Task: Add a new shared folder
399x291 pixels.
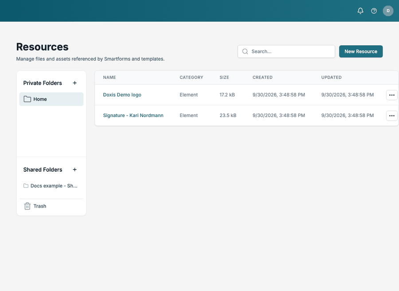Action: (74, 169)
